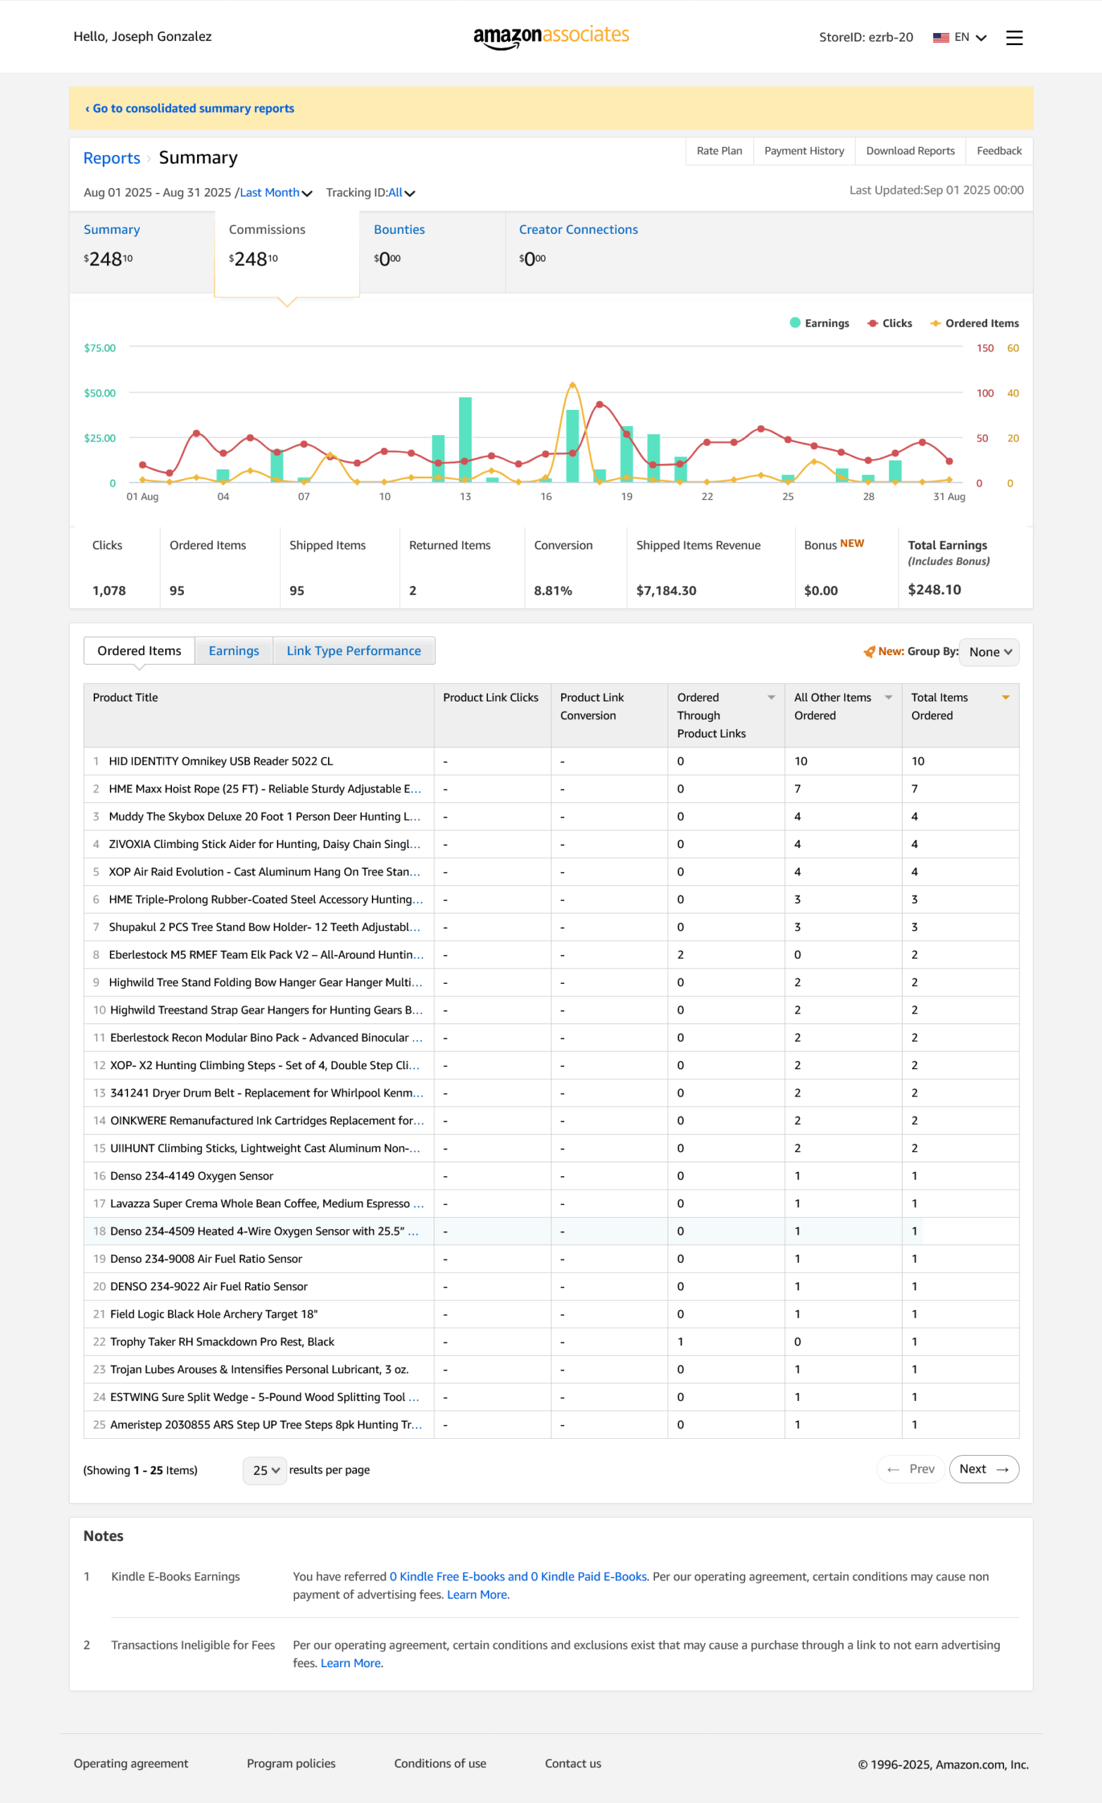This screenshot has width=1102, height=1803.
Task: Click the rocket icon beside Group By
Action: [x=870, y=651]
